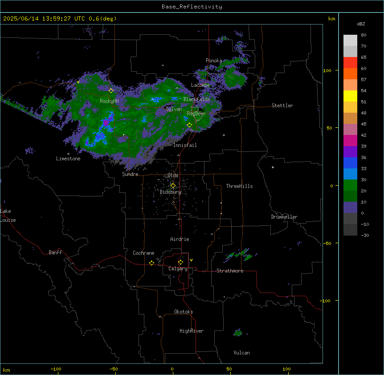Image resolution: width=384 pixels, height=375 pixels.
Task: Click the Innisfail label
Action: (185, 145)
